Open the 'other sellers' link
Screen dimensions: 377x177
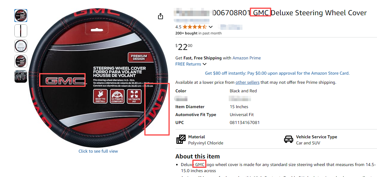pyautogui.click(x=247, y=82)
